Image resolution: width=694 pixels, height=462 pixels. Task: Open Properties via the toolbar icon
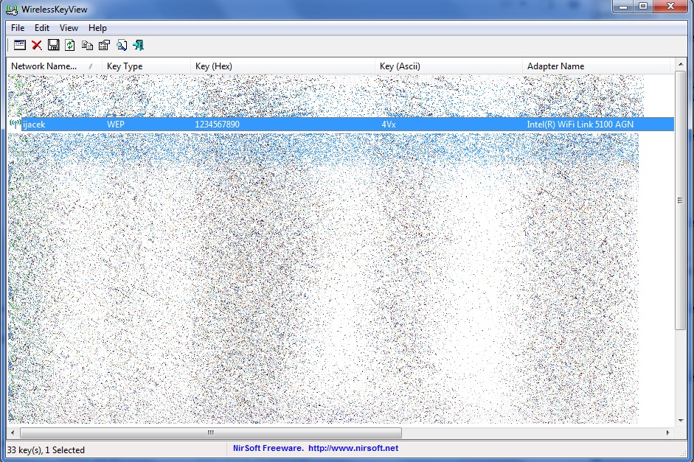click(x=104, y=46)
